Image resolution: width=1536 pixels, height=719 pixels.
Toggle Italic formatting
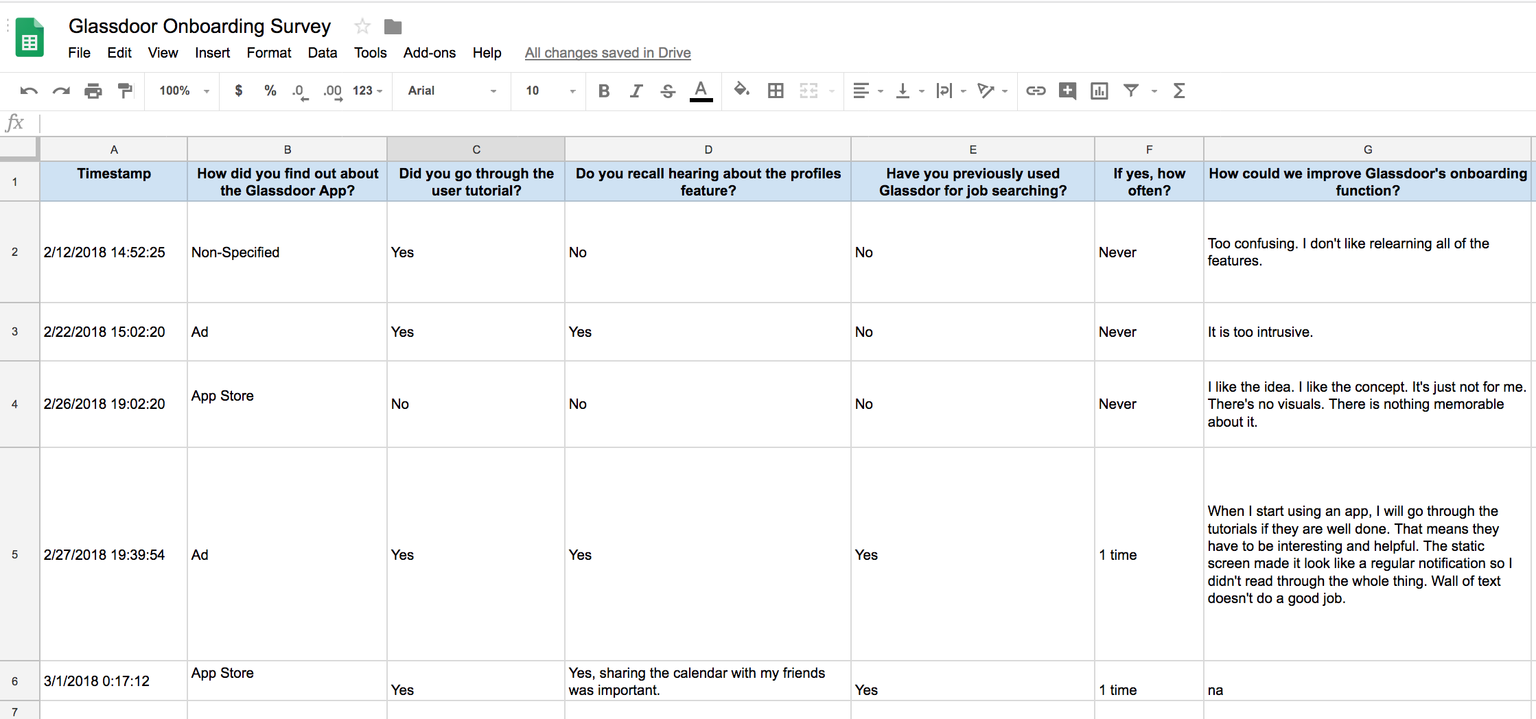(636, 91)
